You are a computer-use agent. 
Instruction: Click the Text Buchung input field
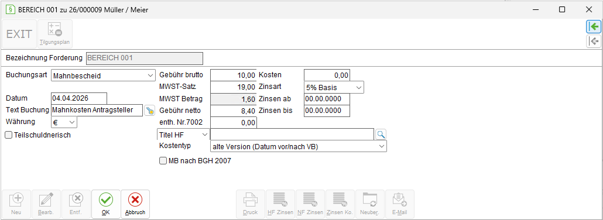click(x=97, y=111)
